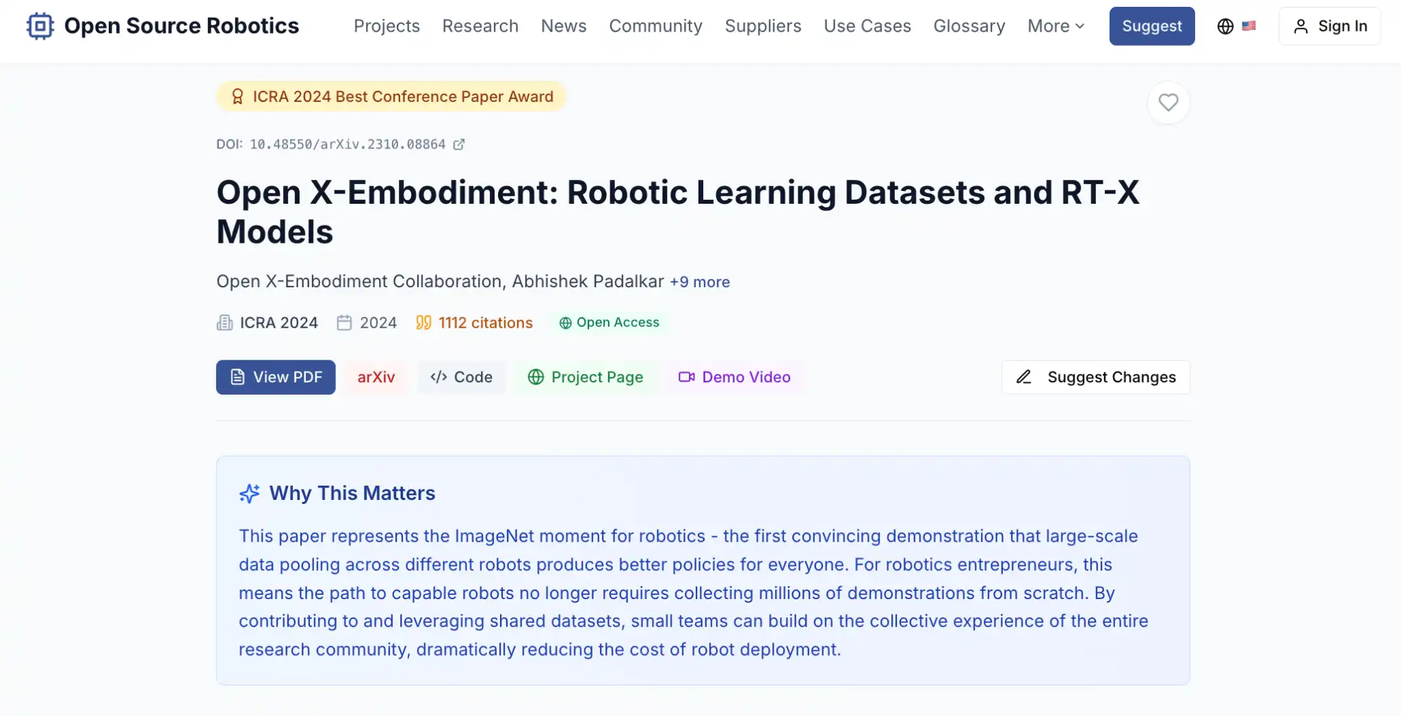
Task: Click the sparkle icon beside Why This Matters
Action: tap(250, 493)
